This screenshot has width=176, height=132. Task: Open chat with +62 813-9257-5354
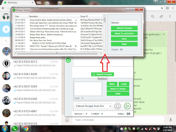coord(31,88)
